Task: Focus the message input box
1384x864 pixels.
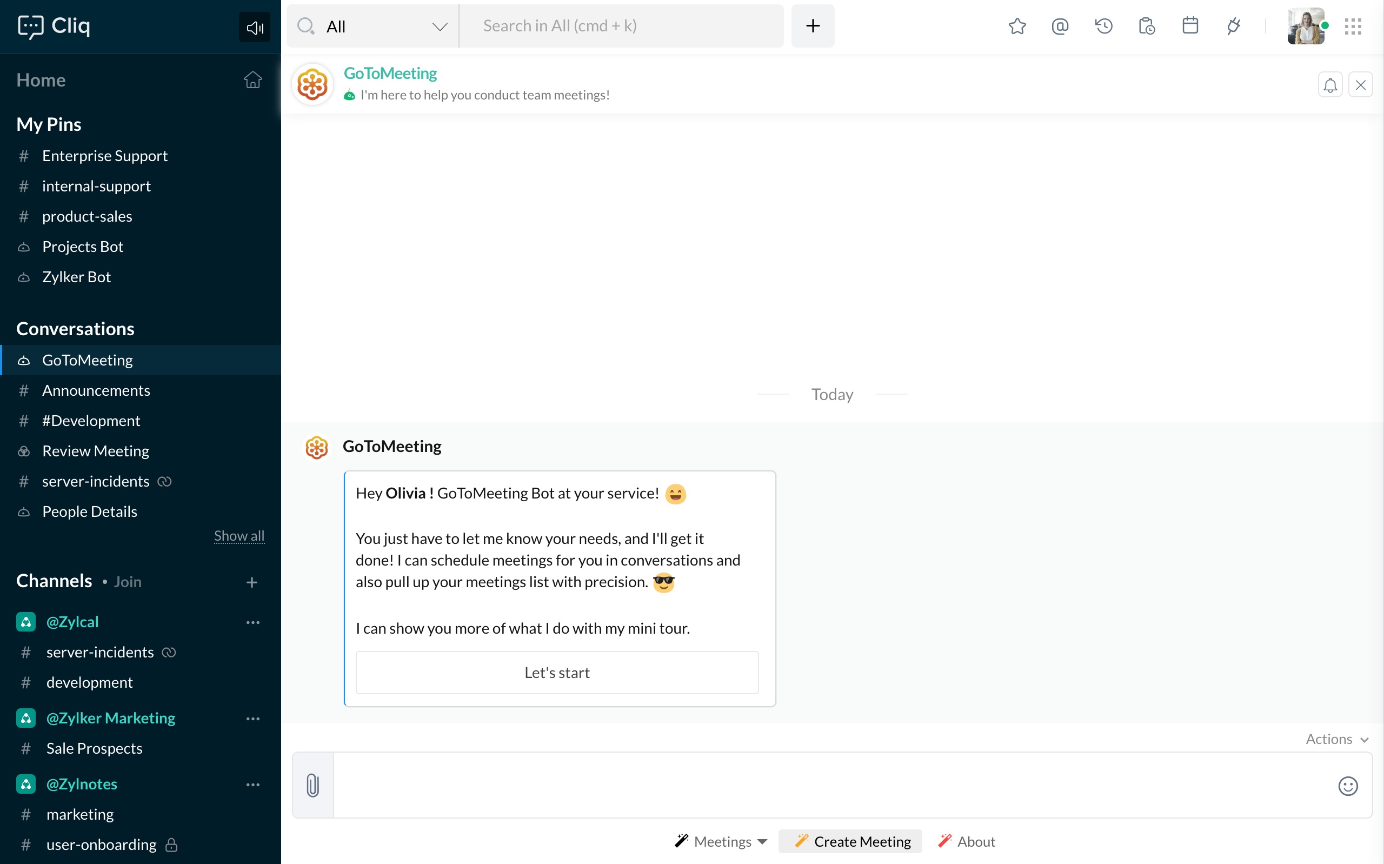Action: click(831, 785)
